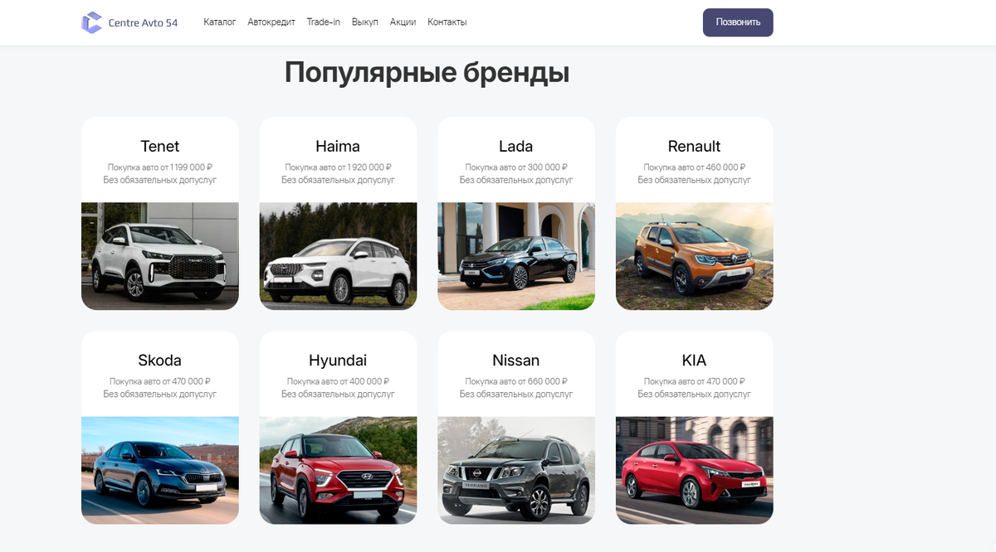Open the Lada brand title
The image size is (996, 552).
pos(516,147)
